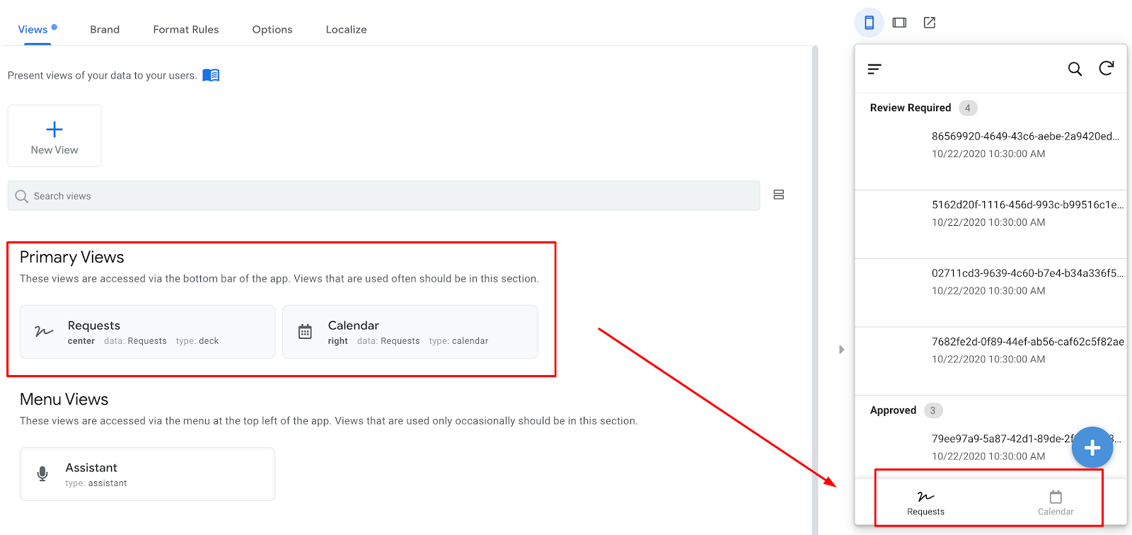Switch to tablet preview mode
This screenshot has width=1132, height=535.
[899, 23]
